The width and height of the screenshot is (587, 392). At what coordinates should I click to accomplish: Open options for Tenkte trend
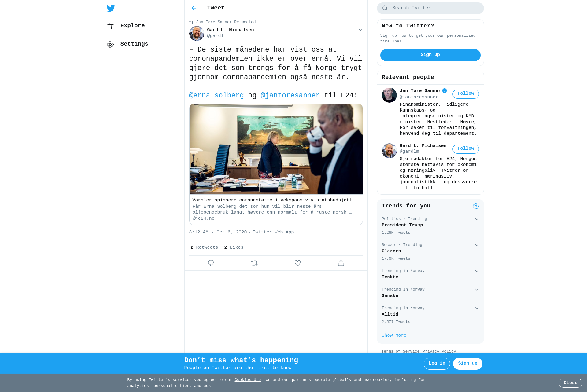tap(477, 271)
